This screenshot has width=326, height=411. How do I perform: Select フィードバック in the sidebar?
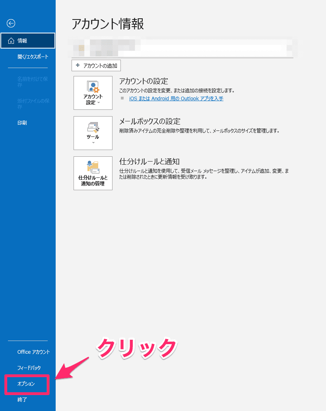(x=29, y=368)
